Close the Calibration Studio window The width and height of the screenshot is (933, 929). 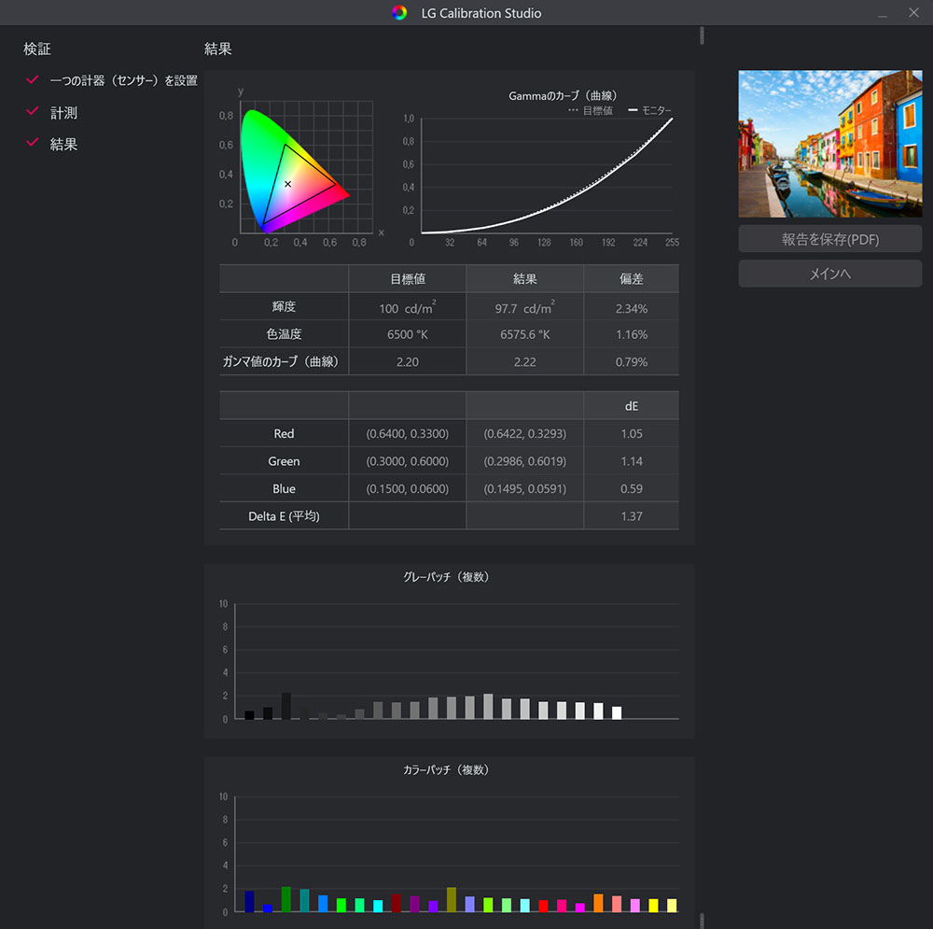(x=913, y=13)
